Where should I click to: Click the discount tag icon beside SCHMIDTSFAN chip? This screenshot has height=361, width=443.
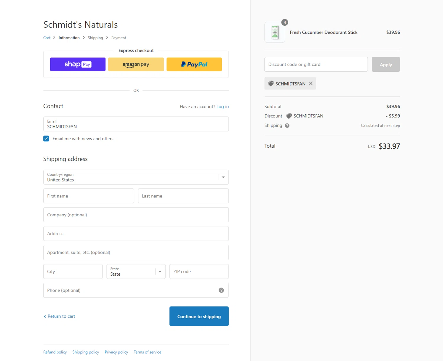coord(271,84)
